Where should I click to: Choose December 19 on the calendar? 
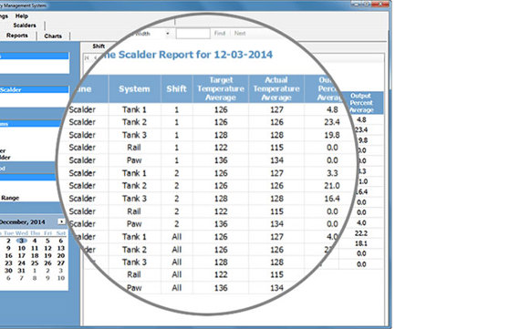click(x=47, y=256)
